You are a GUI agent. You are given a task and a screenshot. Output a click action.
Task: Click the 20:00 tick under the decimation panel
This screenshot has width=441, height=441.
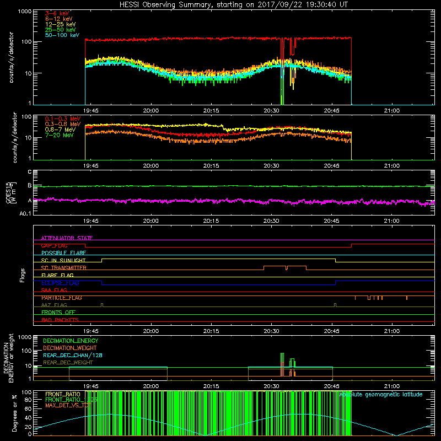[x=150, y=386]
